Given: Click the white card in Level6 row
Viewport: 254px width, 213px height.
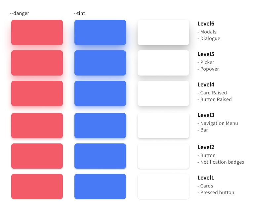Looking at the screenshot, I should [163, 32].
